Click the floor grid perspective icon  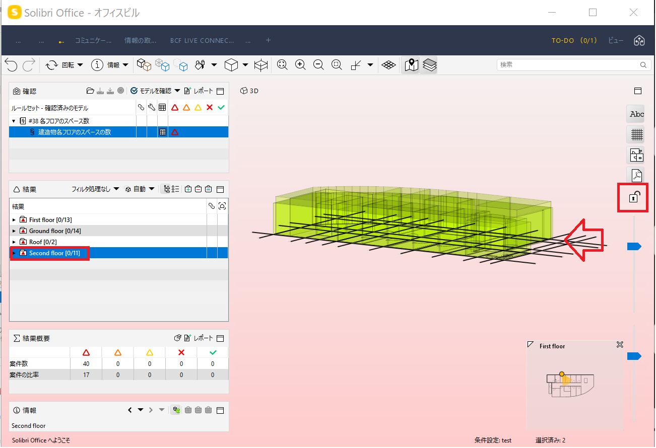click(388, 65)
